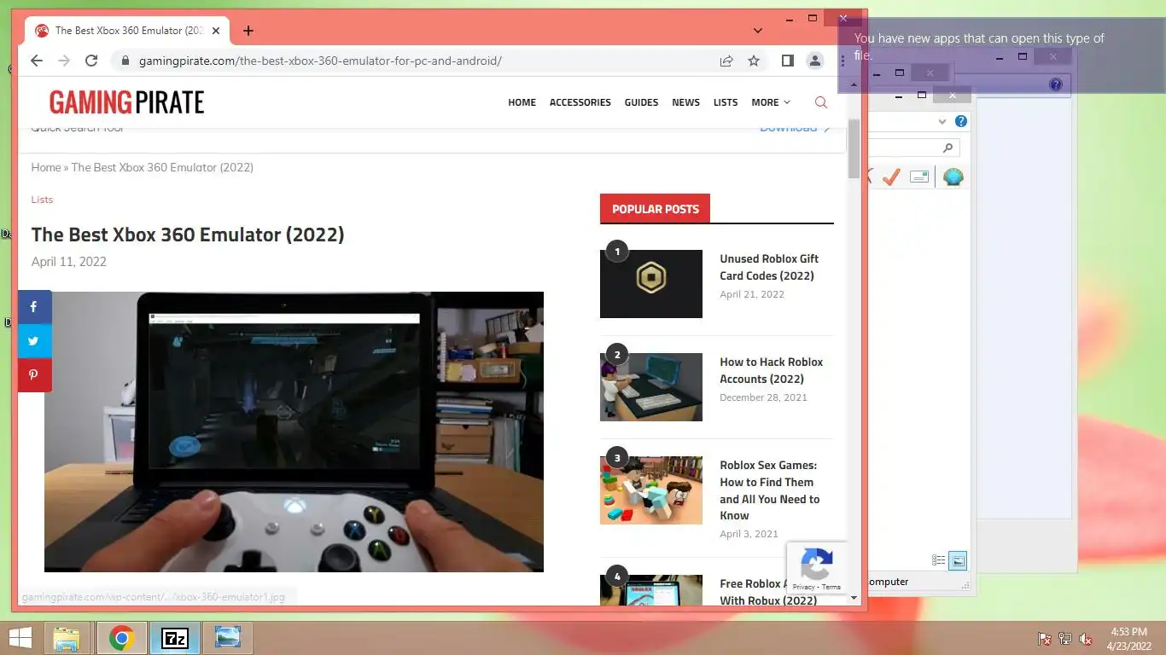Open the site search magnifier icon
Viewport: 1166px width, 655px height.
821,102
